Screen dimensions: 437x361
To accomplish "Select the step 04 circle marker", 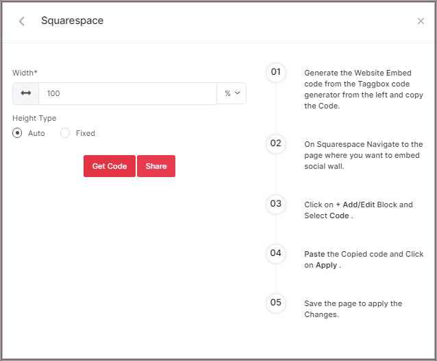I will coord(275,253).
